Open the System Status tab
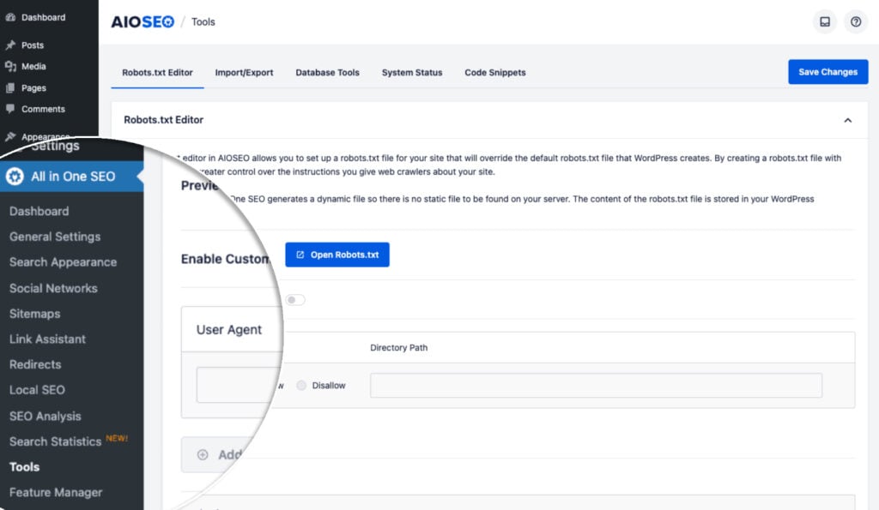 [x=412, y=73]
